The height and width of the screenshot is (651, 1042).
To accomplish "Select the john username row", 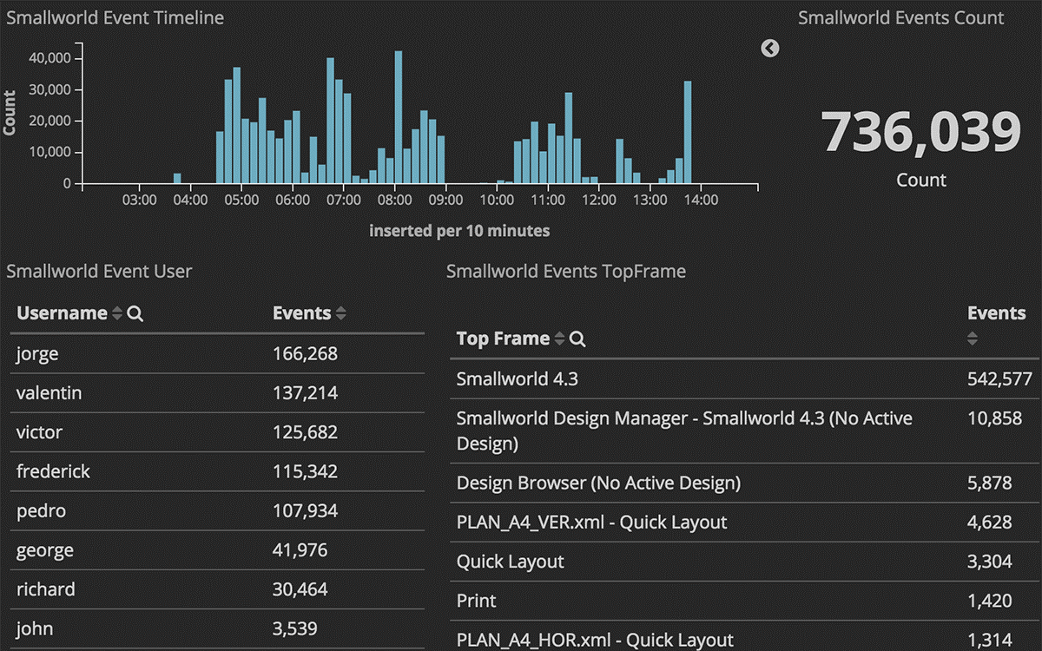I will [217, 628].
